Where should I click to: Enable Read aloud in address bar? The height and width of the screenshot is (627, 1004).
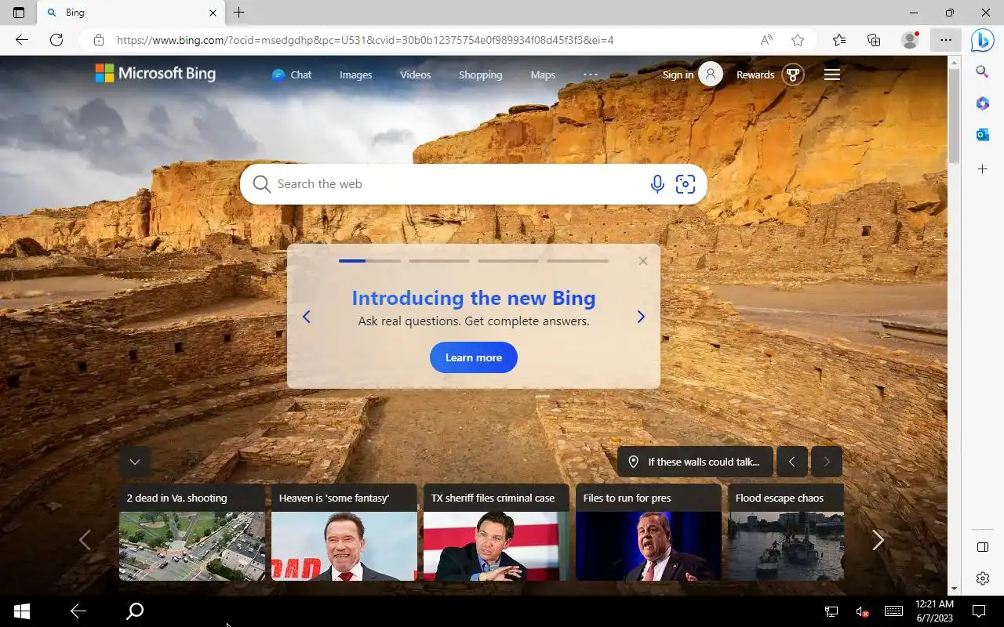tap(766, 40)
